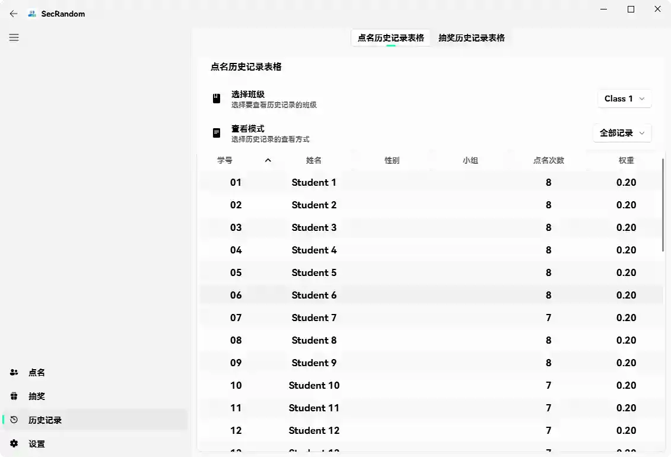Select the 点名 sidebar text label
The width and height of the screenshot is (671, 457).
click(36, 372)
